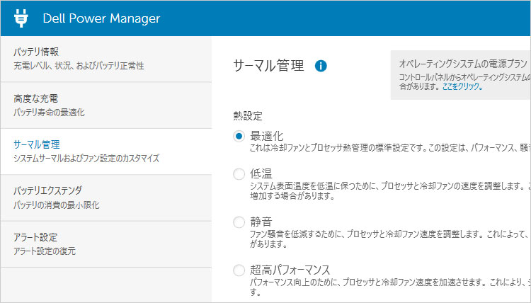The height and width of the screenshot is (303, 531).
Task: Click the 超高パフォーマンス option description text
Action: click(x=390, y=287)
